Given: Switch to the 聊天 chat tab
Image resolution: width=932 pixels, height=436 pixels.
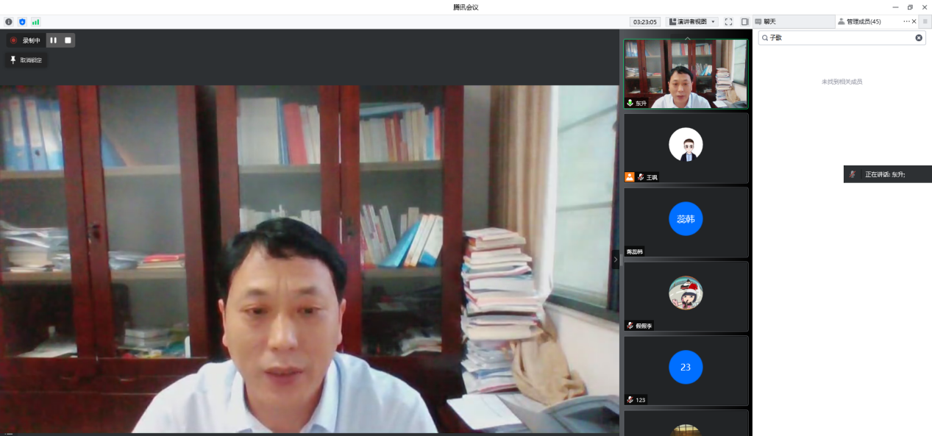Looking at the screenshot, I should point(769,22).
